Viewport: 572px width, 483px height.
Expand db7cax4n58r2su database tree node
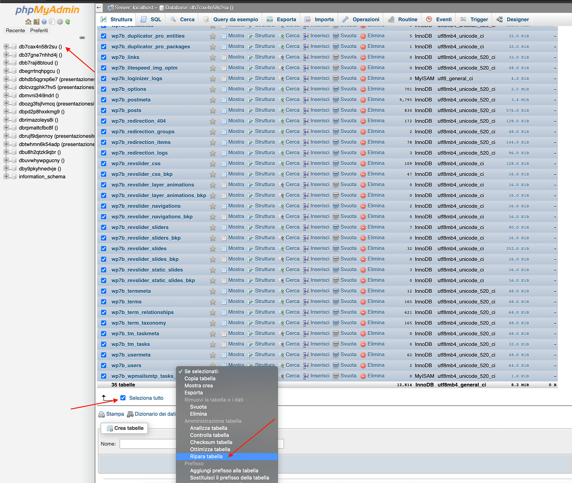pyautogui.click(x=6, y=47)
